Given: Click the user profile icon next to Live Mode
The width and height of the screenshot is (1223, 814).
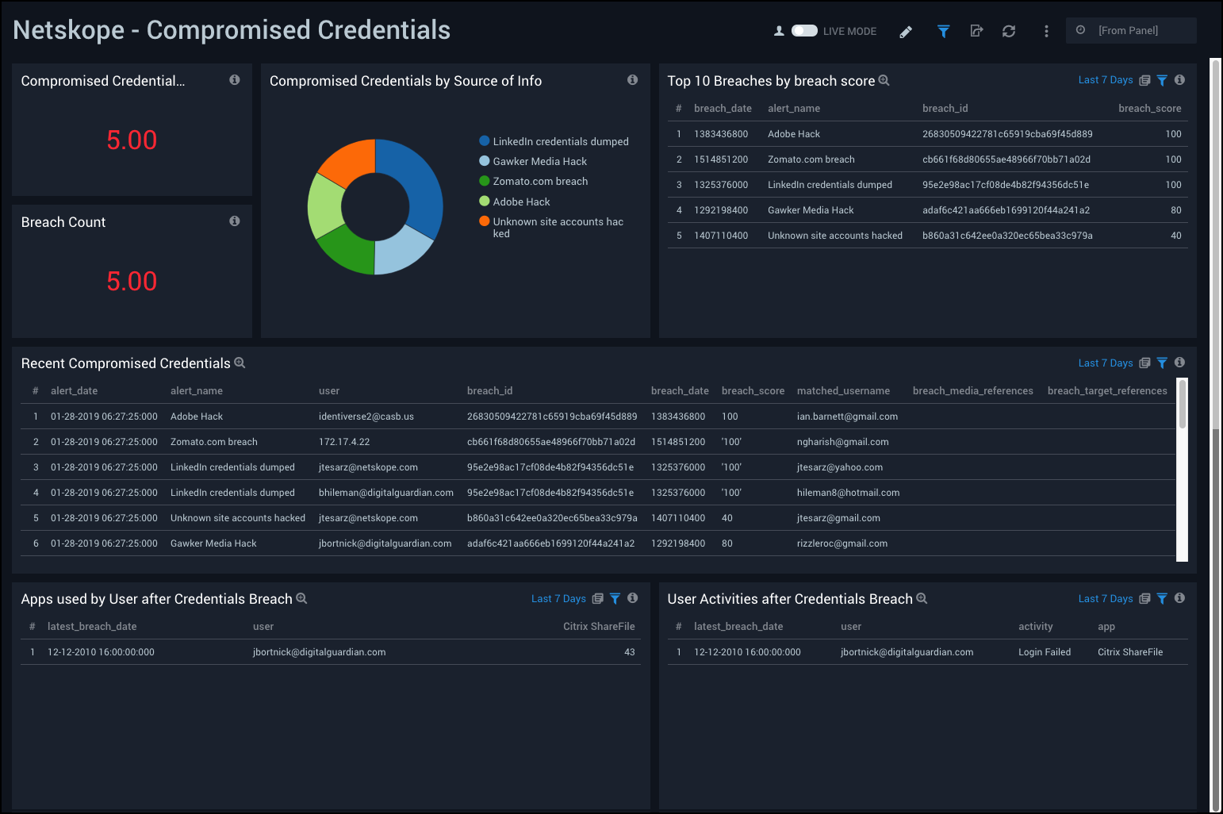Looking at the screenshot, I should (778, 31).
